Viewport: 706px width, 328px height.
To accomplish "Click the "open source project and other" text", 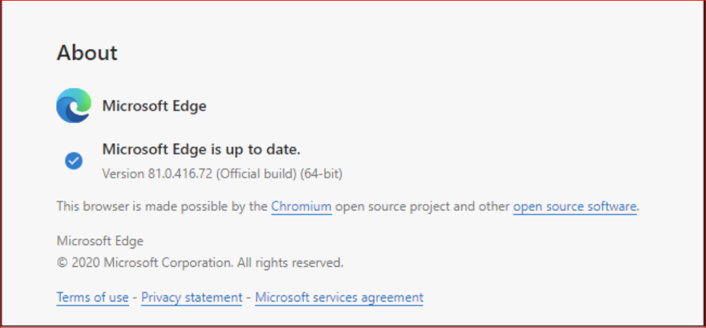I will [423, 206].
